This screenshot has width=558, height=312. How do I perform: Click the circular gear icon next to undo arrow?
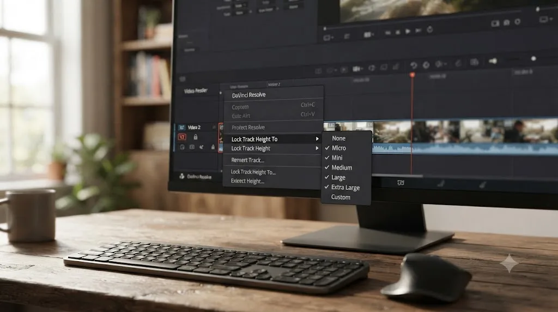click(x=426, y=65)
